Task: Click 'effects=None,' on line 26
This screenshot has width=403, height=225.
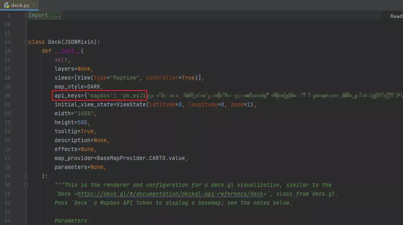Action: coord(75,149)
